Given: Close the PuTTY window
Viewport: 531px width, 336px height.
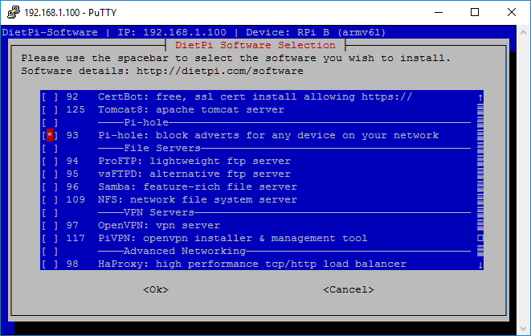Looking at the screenshot, I should 512,12.
